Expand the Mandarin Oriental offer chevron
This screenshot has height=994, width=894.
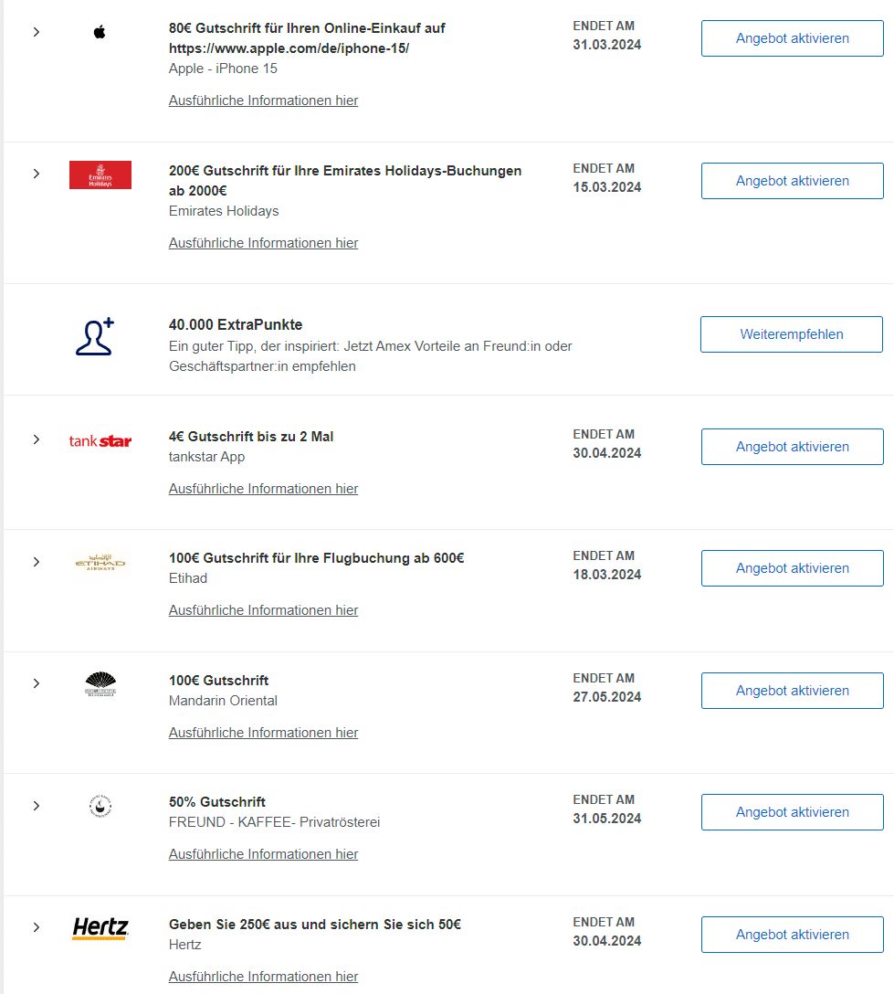[37, 683]
